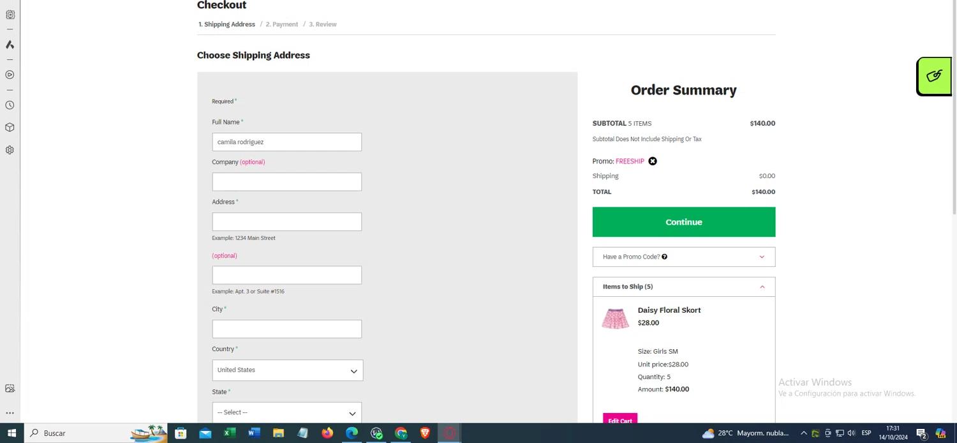Click the pink Edit Cart button
The width and height of the screenshot is (957, 443).
[x=619, y=419]
